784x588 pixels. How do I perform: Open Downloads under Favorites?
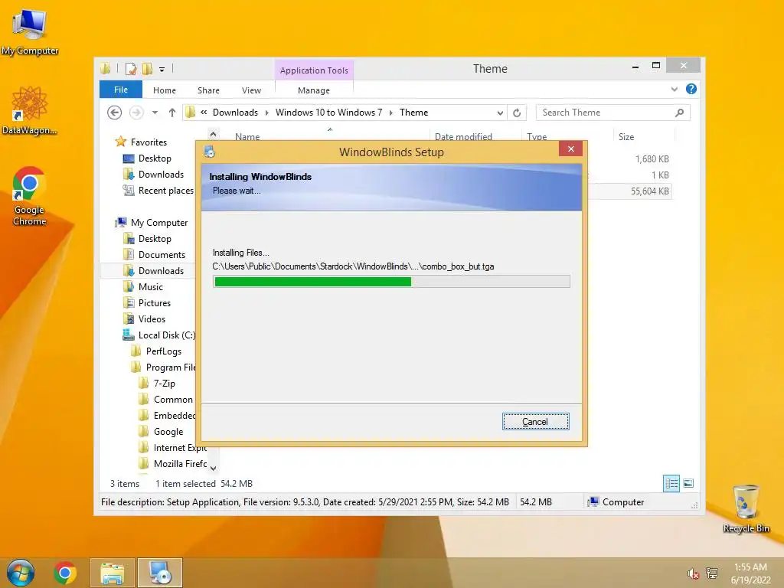161,175
